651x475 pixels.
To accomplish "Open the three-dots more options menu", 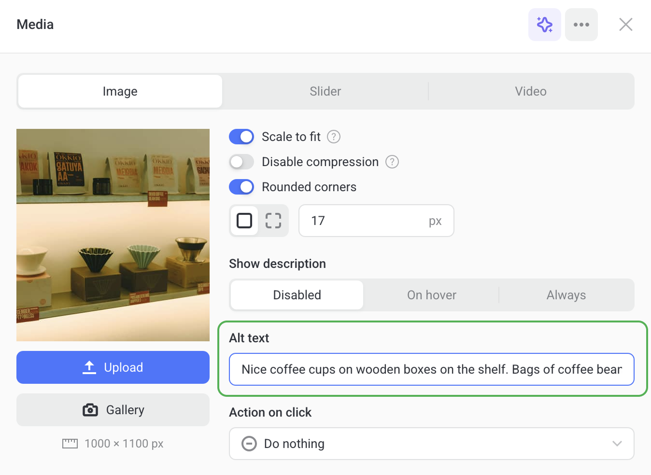I will tap(581, 25).
